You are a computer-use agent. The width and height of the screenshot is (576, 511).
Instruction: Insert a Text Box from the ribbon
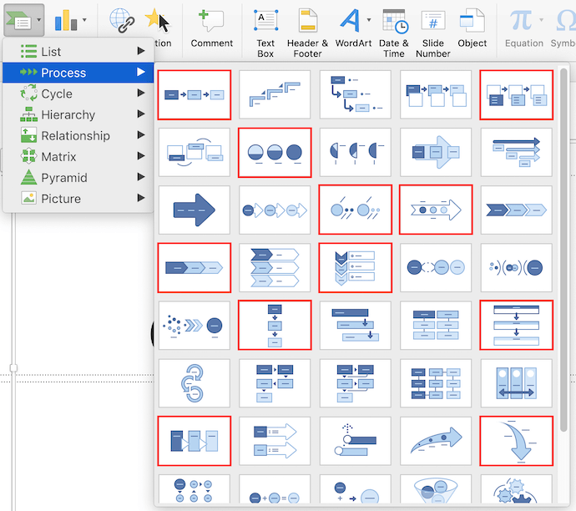tap(265, 20)
